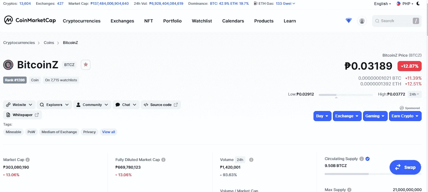Click the slash shortcut key icon
This screenshot has height=192, width=428.
[416, 21]
